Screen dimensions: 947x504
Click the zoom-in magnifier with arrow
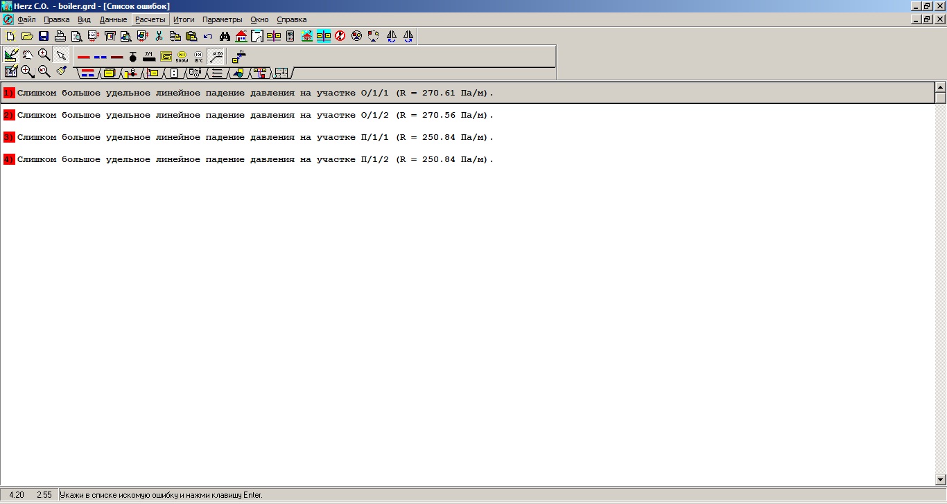[28, 71]
